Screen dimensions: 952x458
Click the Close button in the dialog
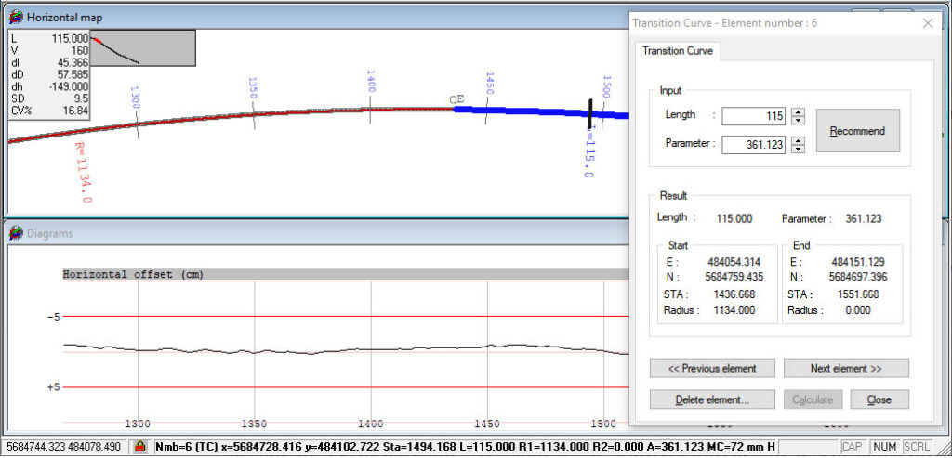click(x=879, y=399)
